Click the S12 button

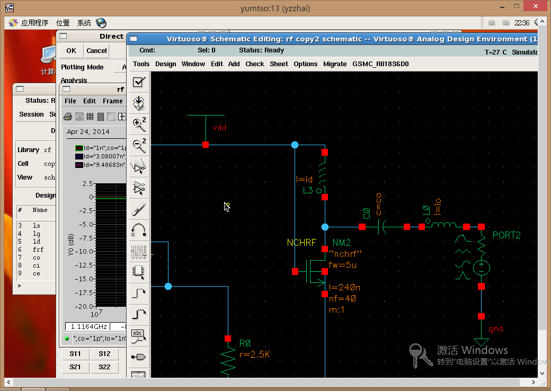[104, 353]
